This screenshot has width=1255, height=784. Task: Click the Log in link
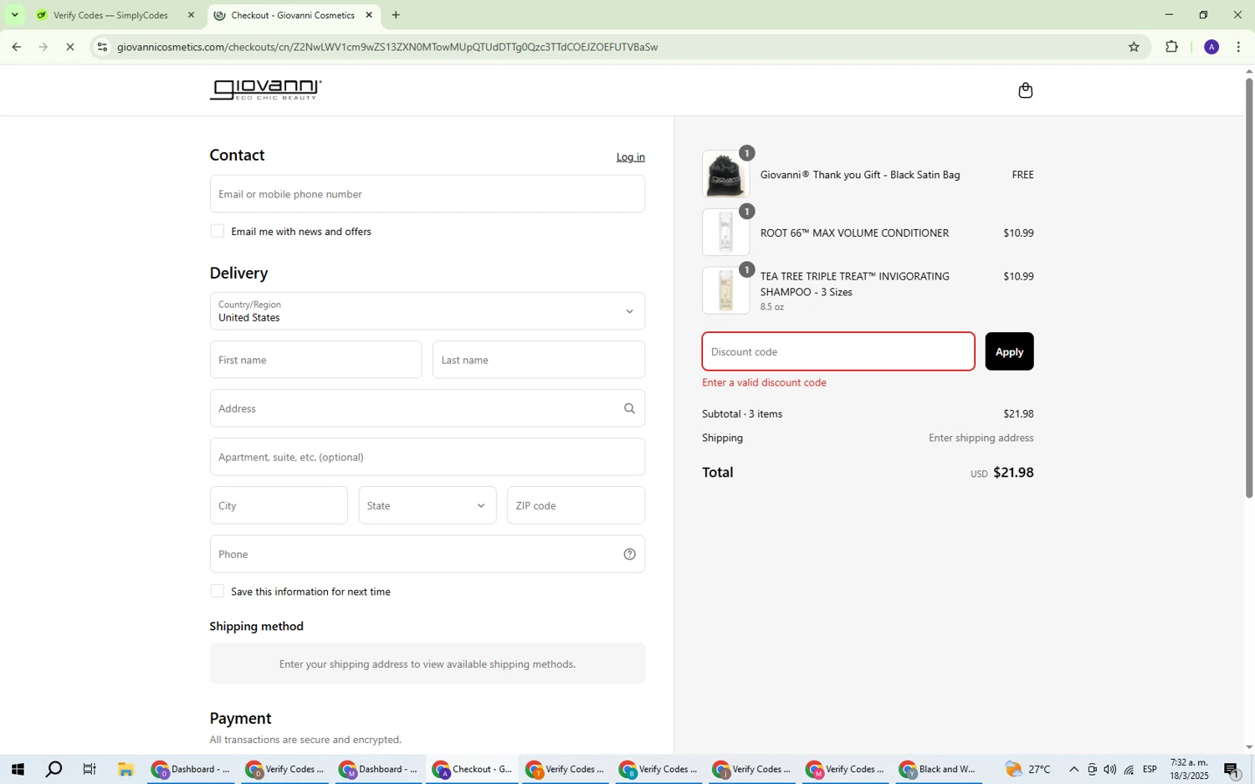(630, 157)
